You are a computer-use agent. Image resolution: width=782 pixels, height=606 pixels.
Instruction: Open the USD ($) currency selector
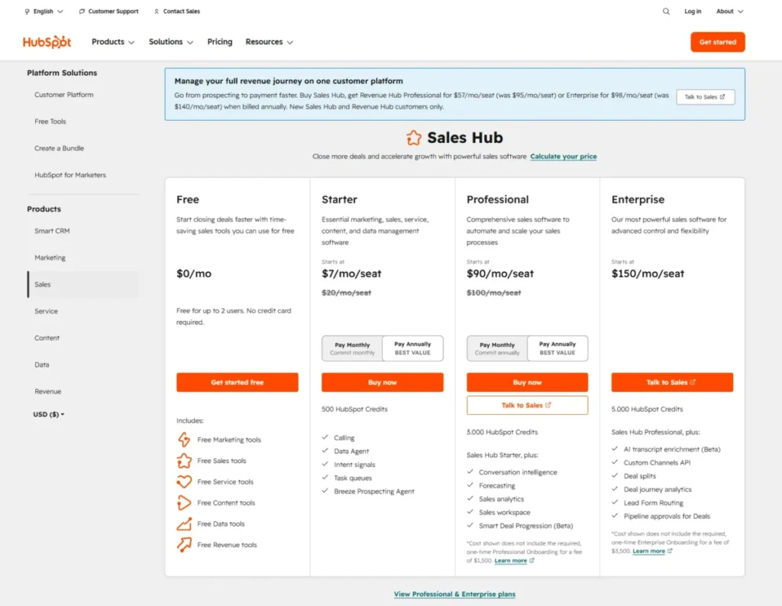(x=48, y=414)
